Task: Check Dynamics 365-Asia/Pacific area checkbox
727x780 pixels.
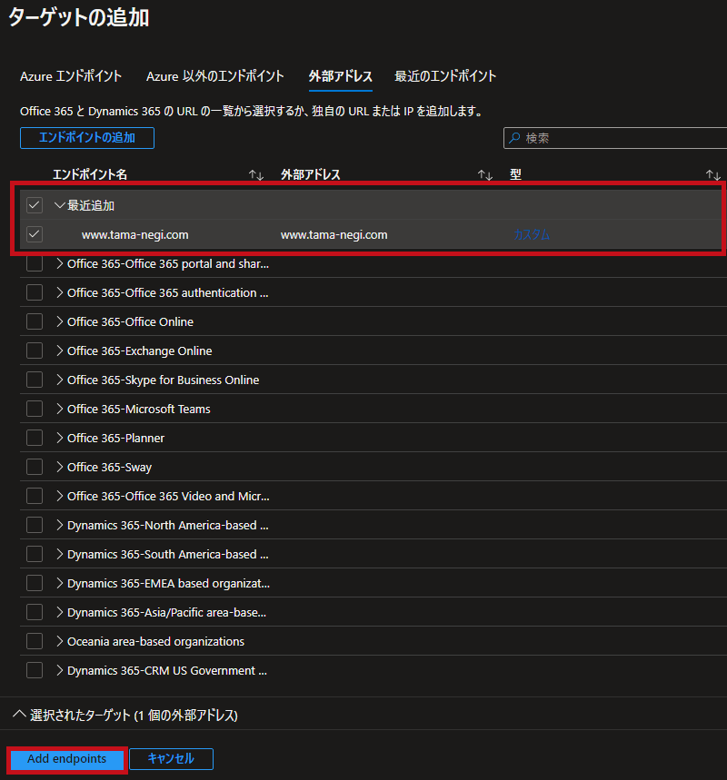Action: [x=35, y=612]
